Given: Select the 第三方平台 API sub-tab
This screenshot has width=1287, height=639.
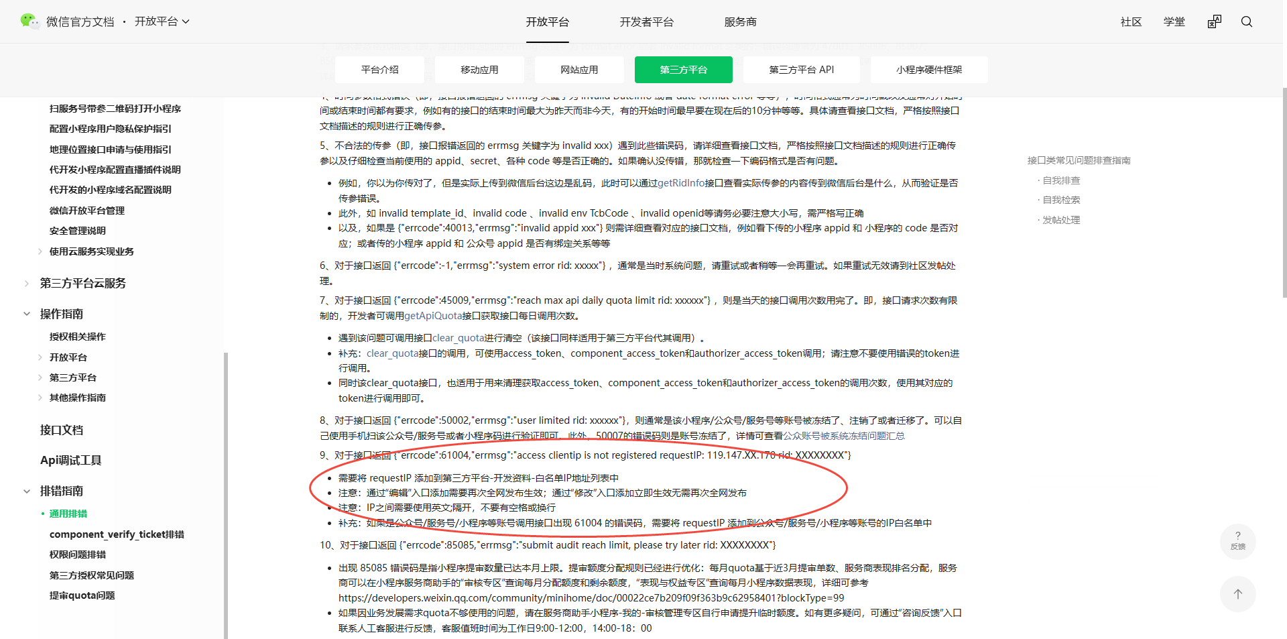Looking at the screenshot, I should pos(802,70).
